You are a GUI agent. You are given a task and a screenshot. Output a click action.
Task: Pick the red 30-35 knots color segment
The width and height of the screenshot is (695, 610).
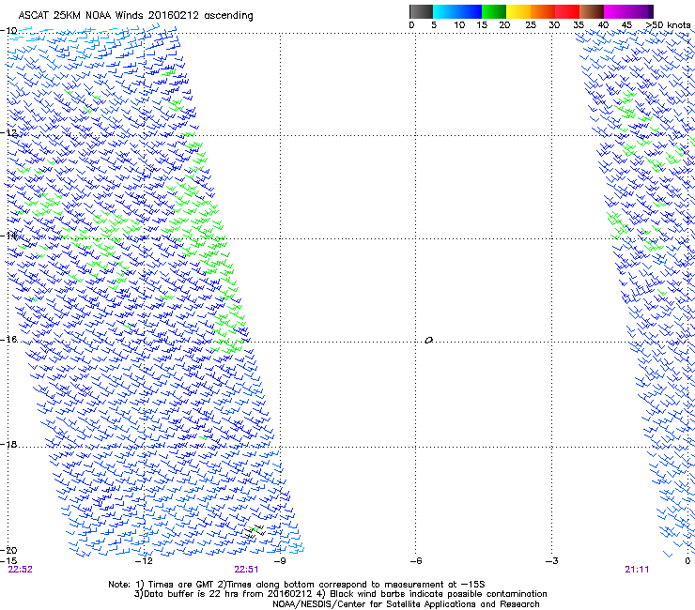567,11
